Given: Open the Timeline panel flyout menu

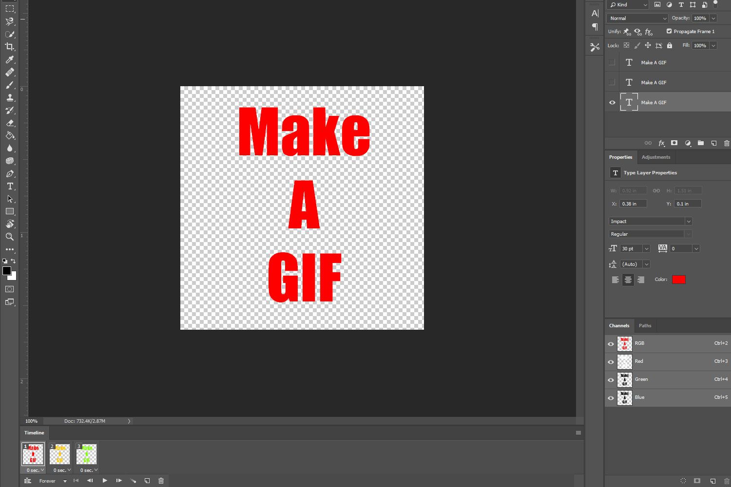Looking at the screenshot, I should tap(578, 432).
